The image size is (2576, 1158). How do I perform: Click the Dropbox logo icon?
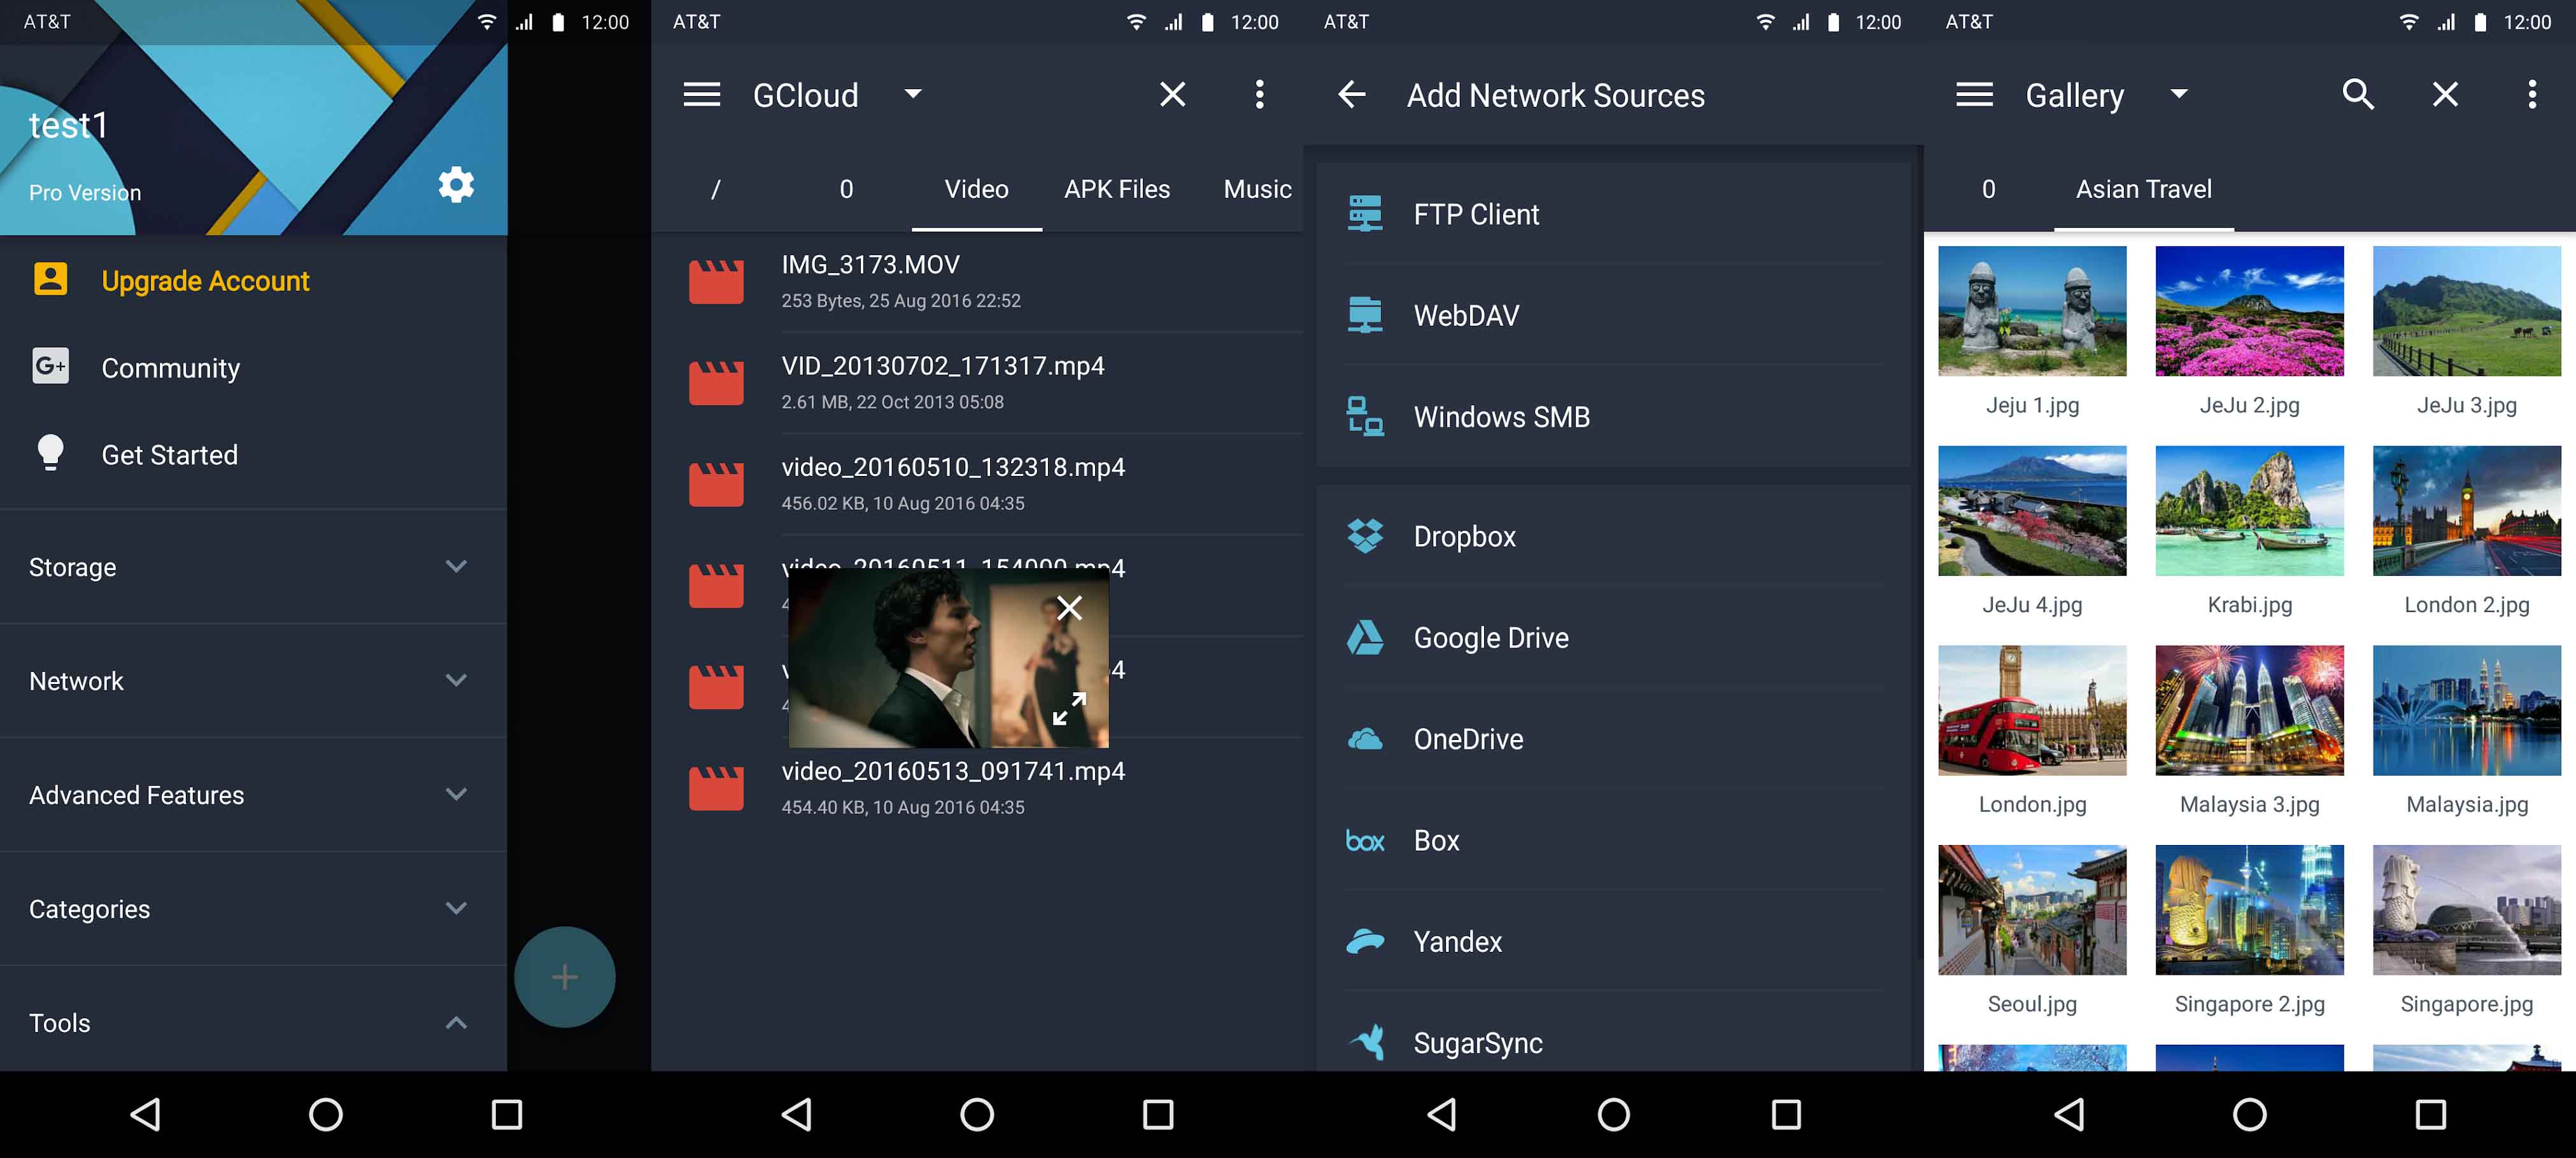[x=1365, y=536]
